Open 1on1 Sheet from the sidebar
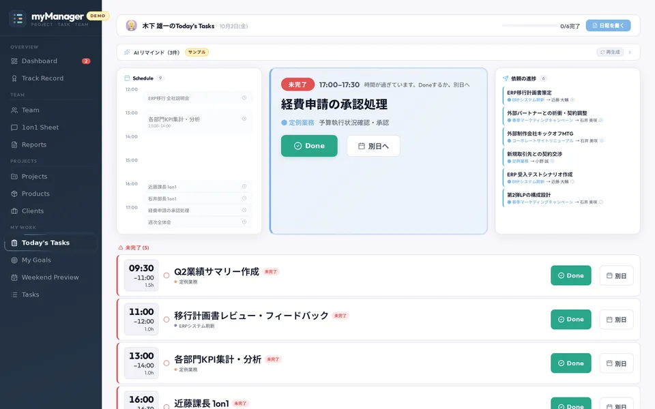 (x=50, y=127)
